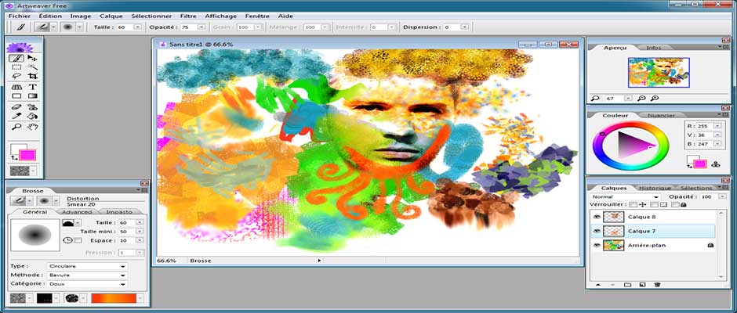Toggle visibility of Arrière-plan layer
This screenshot has height=313, width=737.
597,245
